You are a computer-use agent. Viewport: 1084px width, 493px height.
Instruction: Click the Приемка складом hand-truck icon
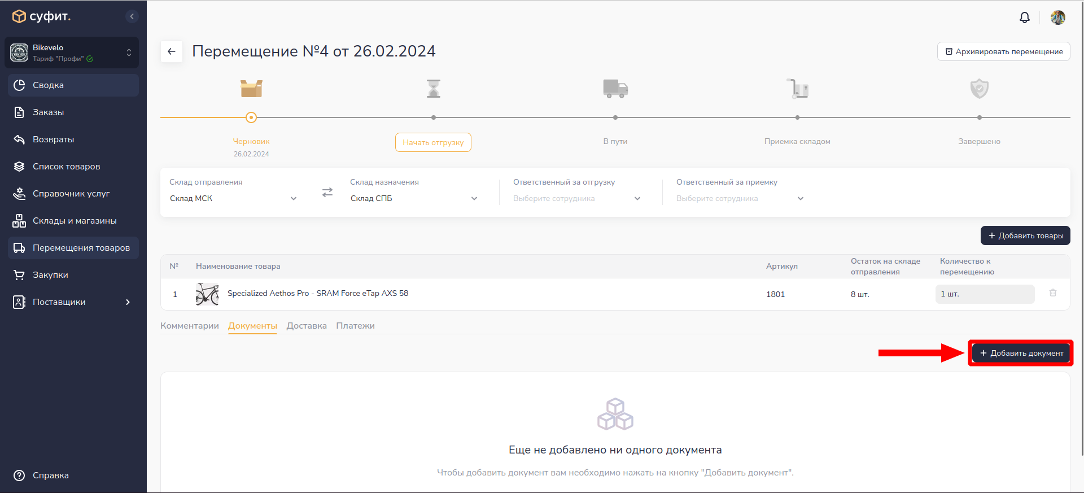(798, 89)
